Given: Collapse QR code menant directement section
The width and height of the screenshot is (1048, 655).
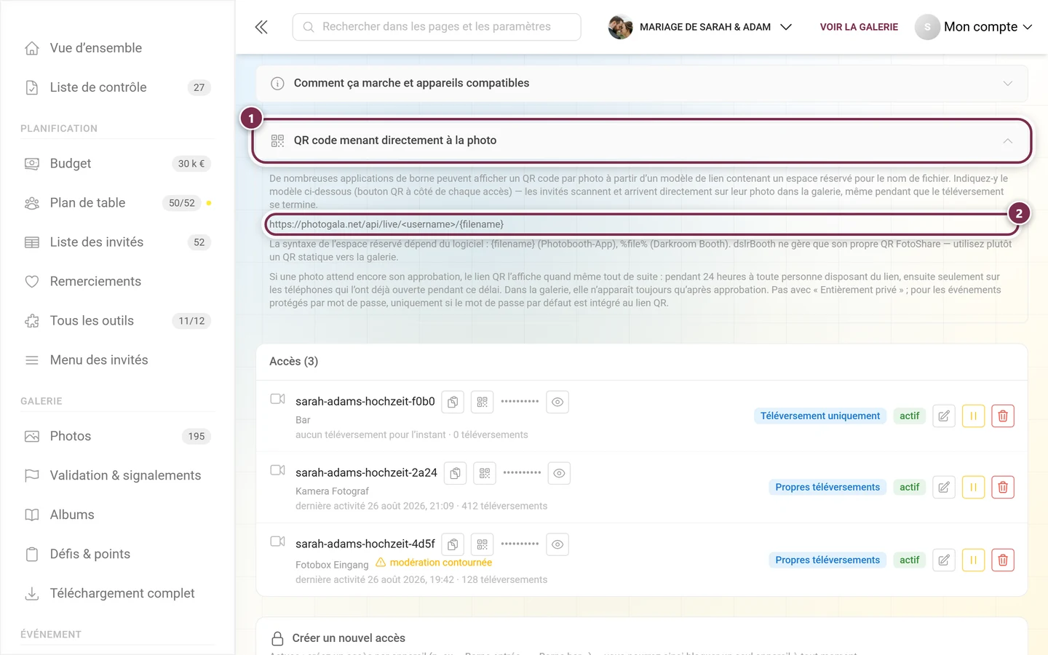Looking at the screenshot, I should (642, 140).
